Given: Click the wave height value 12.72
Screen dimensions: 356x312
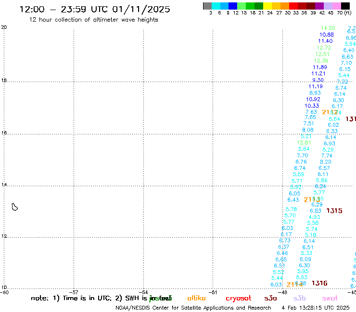Looking at the screenshot, I should [x=324, y=48].
